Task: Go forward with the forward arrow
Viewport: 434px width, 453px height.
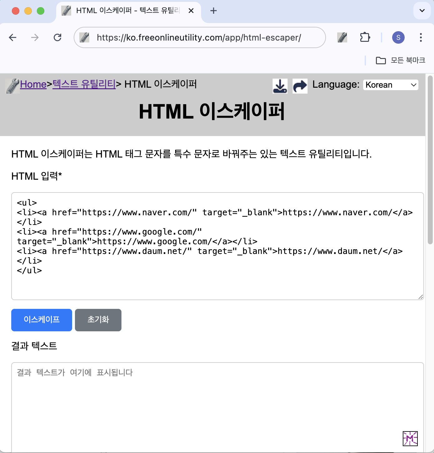Action: pyautogui.click(x=35, y=37)
